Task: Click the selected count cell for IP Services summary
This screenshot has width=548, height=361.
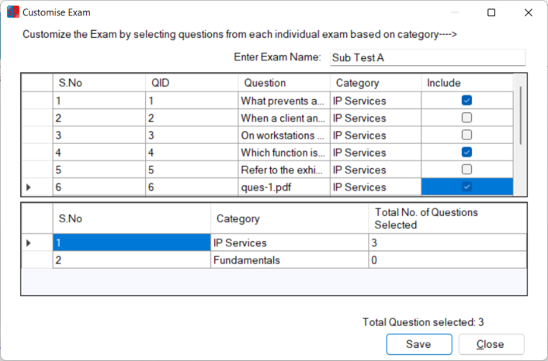Action: click(447, 242)
